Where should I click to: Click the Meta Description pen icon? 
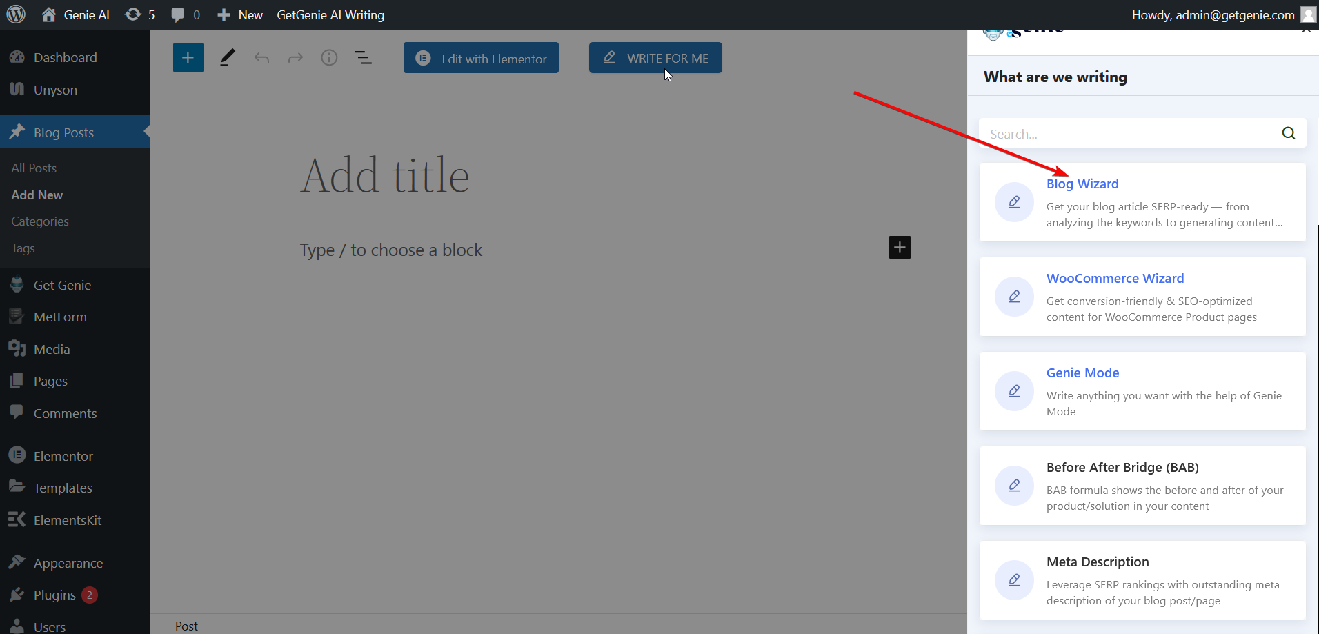tap(1014, 580)
